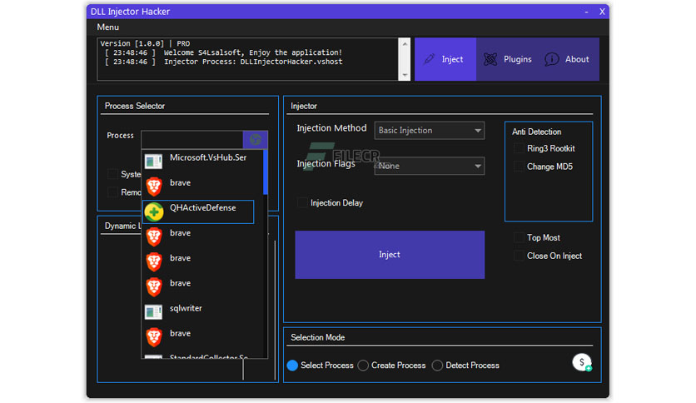This screenshot has height=403, width=696.
Task: Open the Injection Method dropdown
Action: pos(430,131)
